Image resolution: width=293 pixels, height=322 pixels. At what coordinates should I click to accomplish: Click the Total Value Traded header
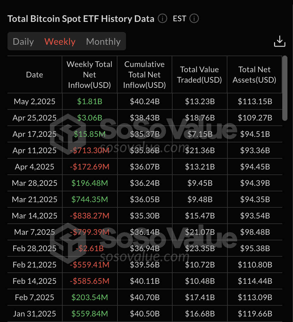199,75
